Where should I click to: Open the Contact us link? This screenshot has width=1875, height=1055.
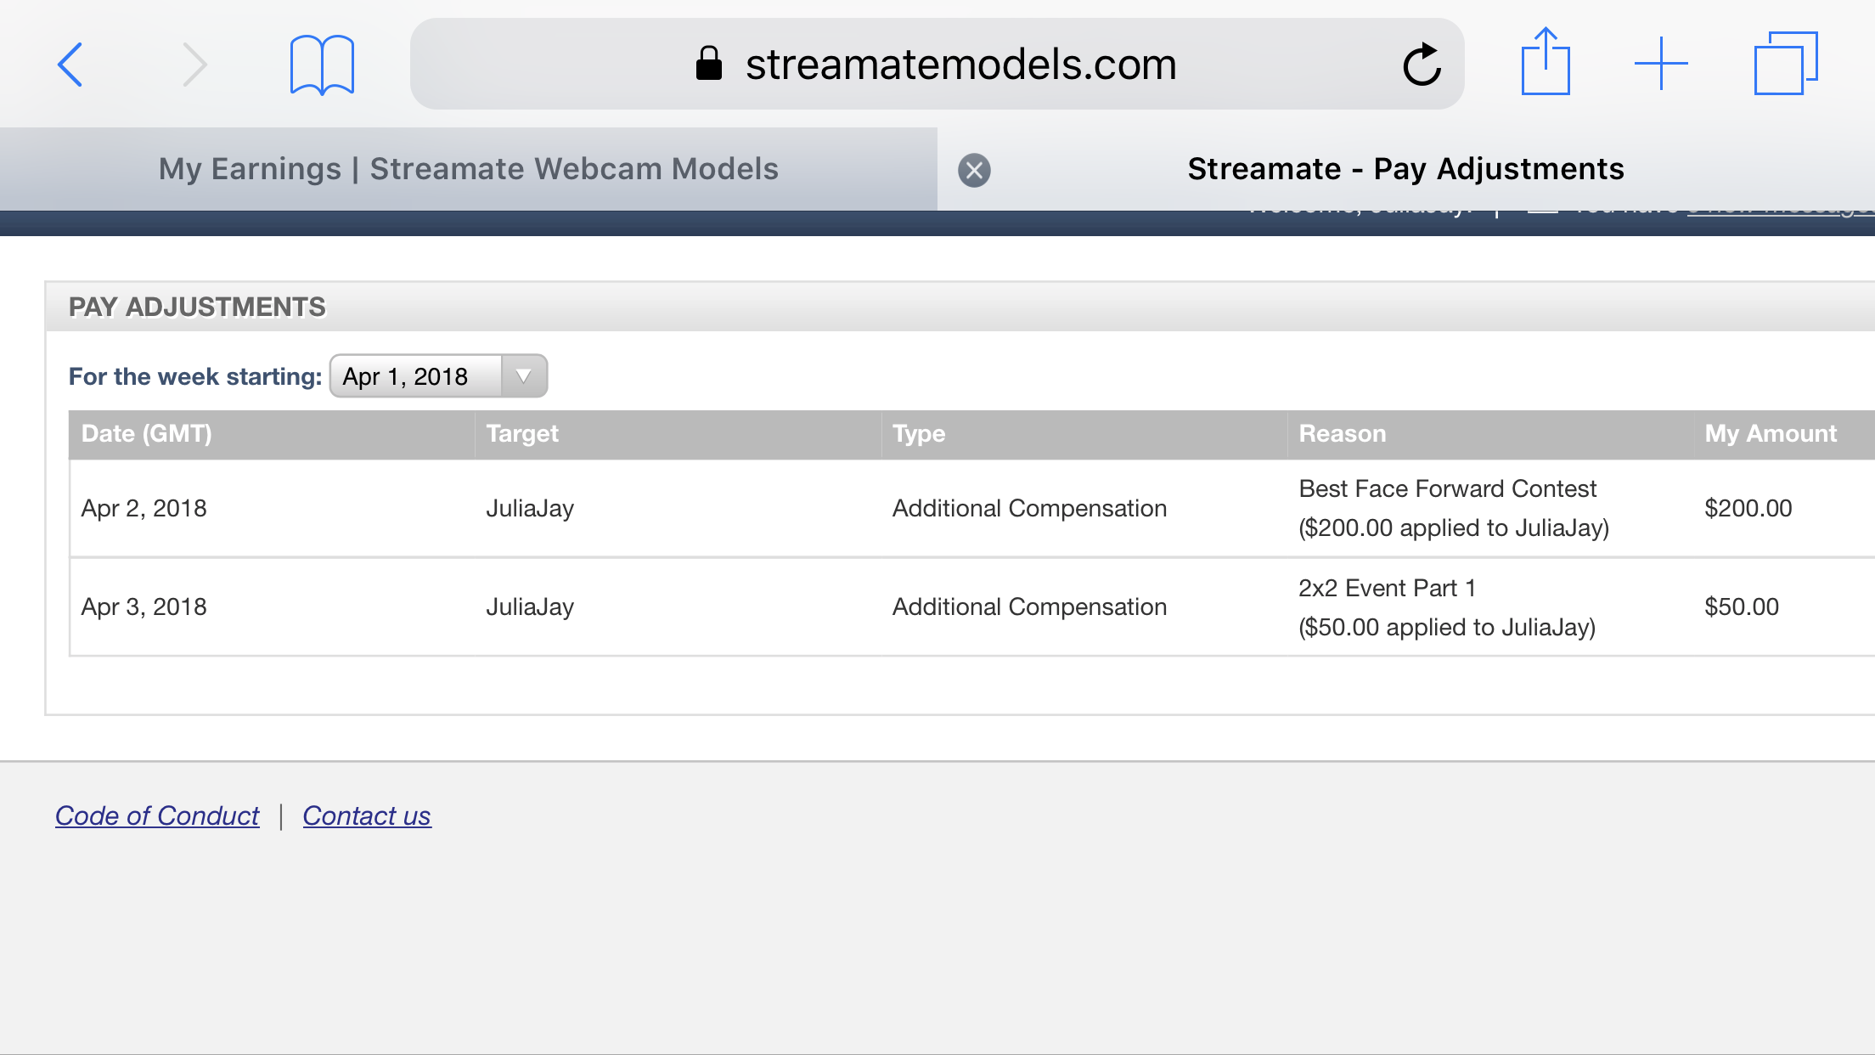(367, 815)
